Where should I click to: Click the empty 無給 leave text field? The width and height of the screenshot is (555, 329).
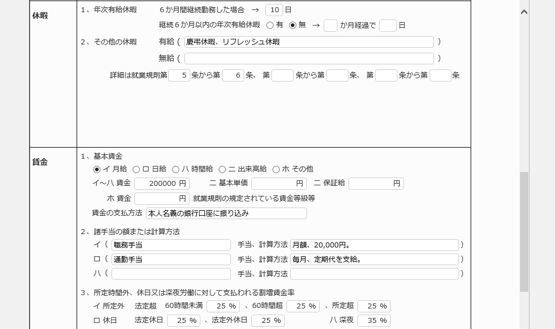point(309,58)
